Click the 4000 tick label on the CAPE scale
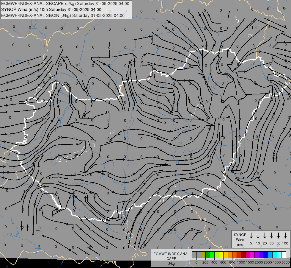Image resolution: width=291 pixels, height=268 pixels. pos(277,262)
